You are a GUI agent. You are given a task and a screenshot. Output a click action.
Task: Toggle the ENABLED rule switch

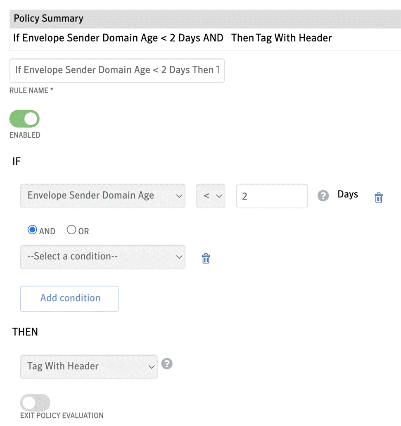point(24,119)
